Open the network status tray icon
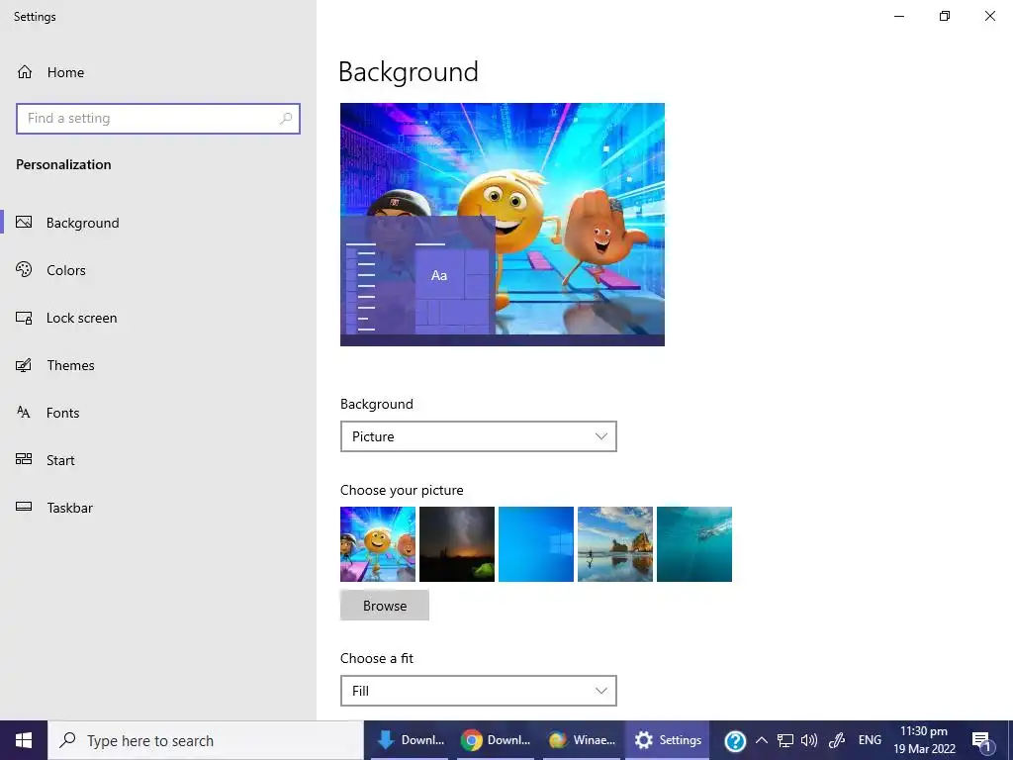This screenshot has width=1013, height=760. (x=784, y=740)
